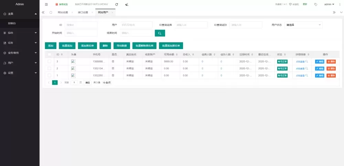Click the avatar image for user ID 2
Screen dimensions: 344x166
click(x=73, y=69)
